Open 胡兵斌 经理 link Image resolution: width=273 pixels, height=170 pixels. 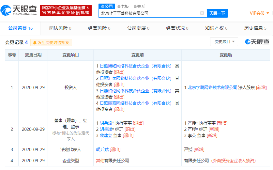click(x=106, y=129)
